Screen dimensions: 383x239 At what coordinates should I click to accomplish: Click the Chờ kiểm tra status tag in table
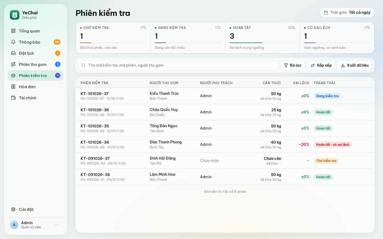[326, 161]
